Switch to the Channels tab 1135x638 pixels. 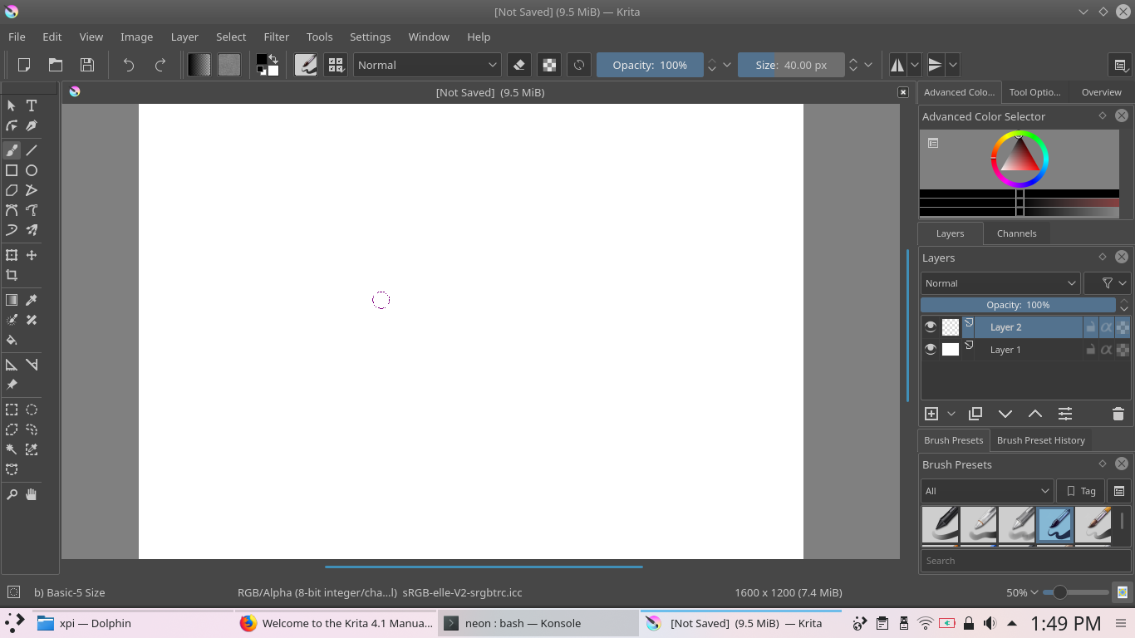tap(1016, 233)
